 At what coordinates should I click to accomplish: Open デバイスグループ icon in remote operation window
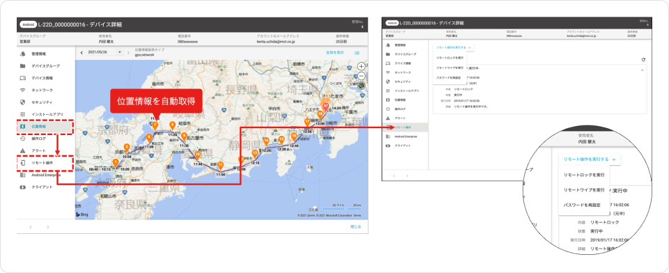pyautogui.click(x=388, y=54)
